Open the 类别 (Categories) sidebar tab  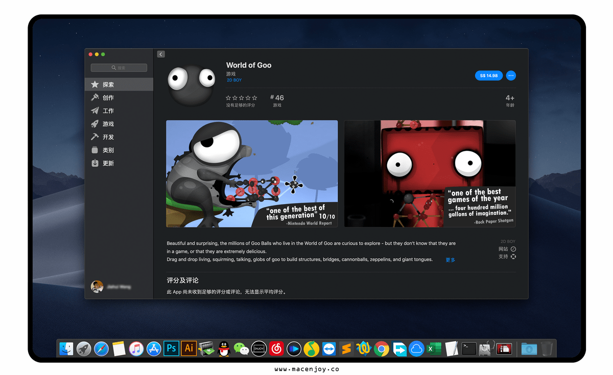tap(119, 150)
